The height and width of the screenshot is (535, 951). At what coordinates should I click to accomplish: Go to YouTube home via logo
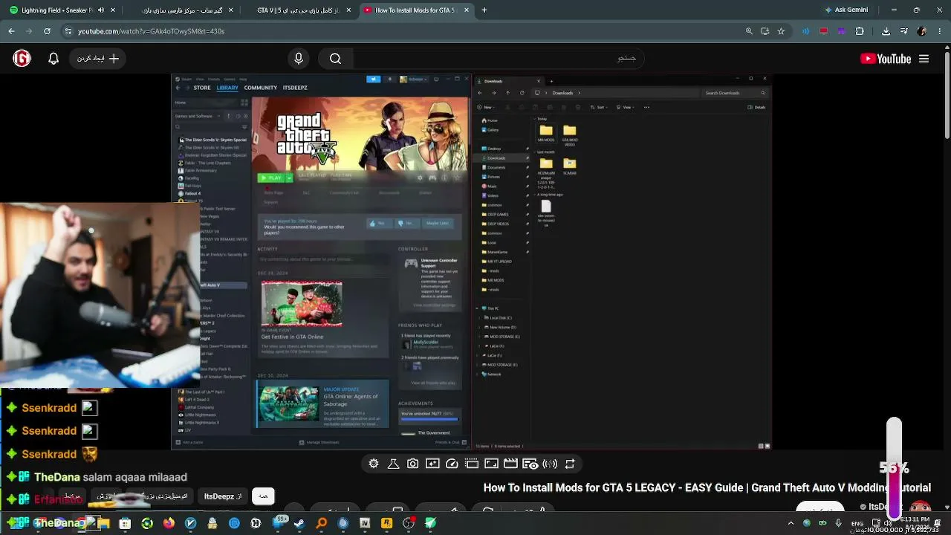[x=886, y=59]
